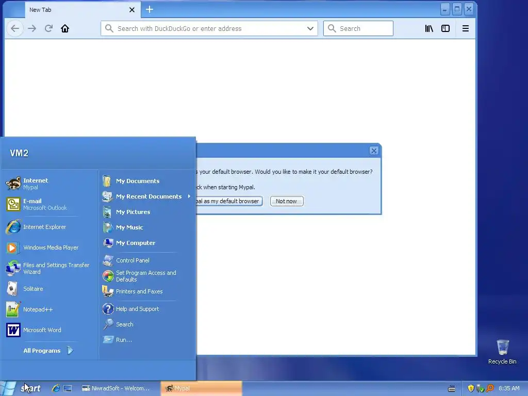Reload the current page
The width and height of the screenshot is (528, 396).
[48, 29]
